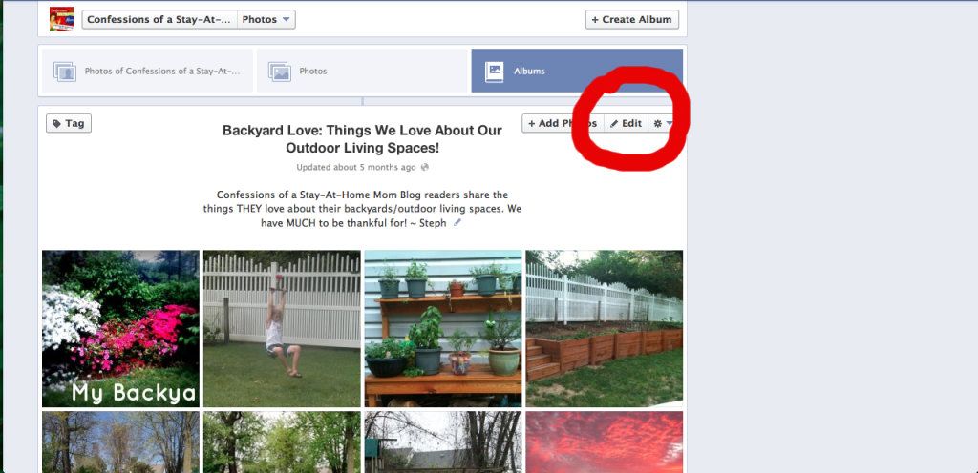The height and width of the screenshot is (473, 978).
Task: Click the Create Album button
Action: tap(632, 19)
